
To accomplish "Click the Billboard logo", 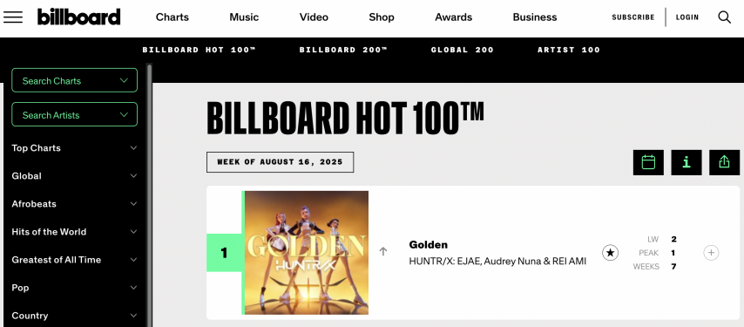I will click(x=78, y=17).
